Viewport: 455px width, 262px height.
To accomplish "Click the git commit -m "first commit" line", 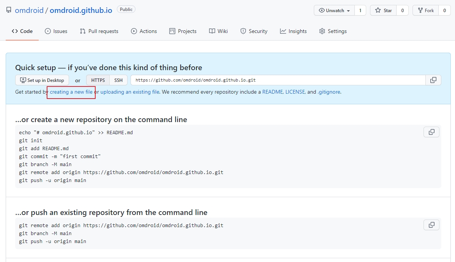I will 60,156.
